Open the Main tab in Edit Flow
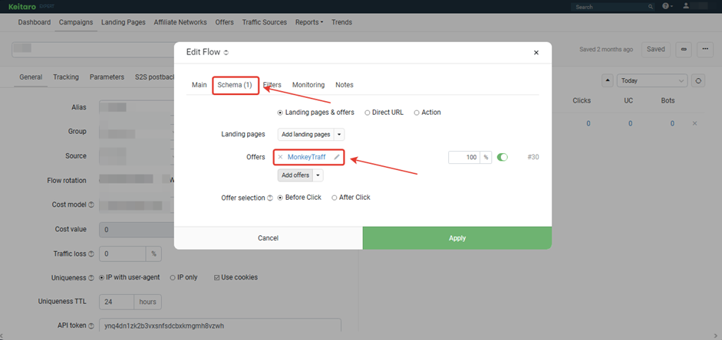722x340 pixels. (199, 84)
